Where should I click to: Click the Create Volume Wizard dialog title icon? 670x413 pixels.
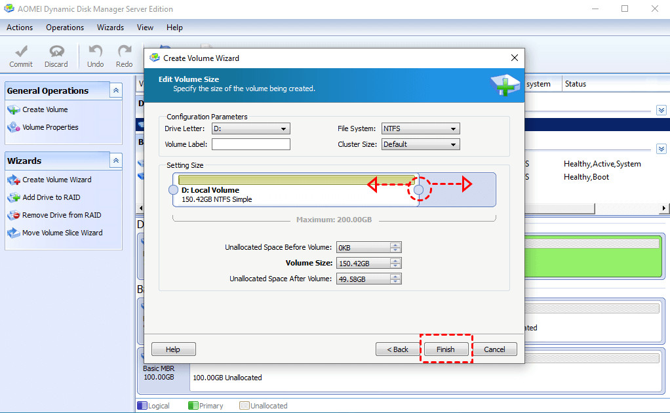coord(155,58)
